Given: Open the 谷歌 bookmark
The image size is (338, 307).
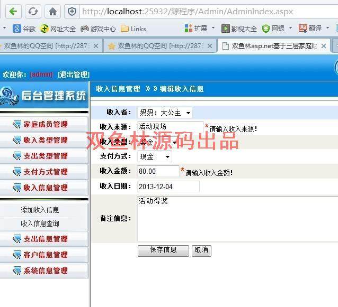Looking at the screenshot, I should [24, 29].
